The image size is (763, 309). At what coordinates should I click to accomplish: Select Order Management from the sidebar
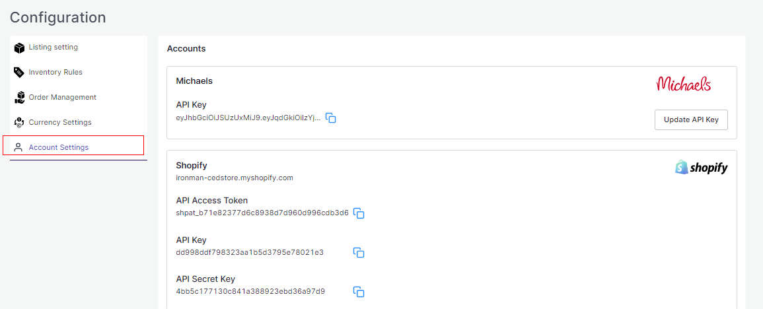pyautogui.click(x=62, y=98)
